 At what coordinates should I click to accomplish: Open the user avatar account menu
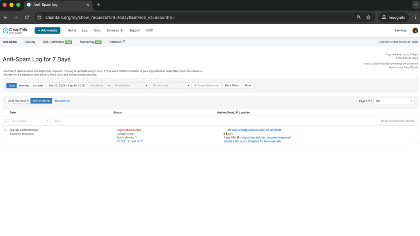(415, 30)
